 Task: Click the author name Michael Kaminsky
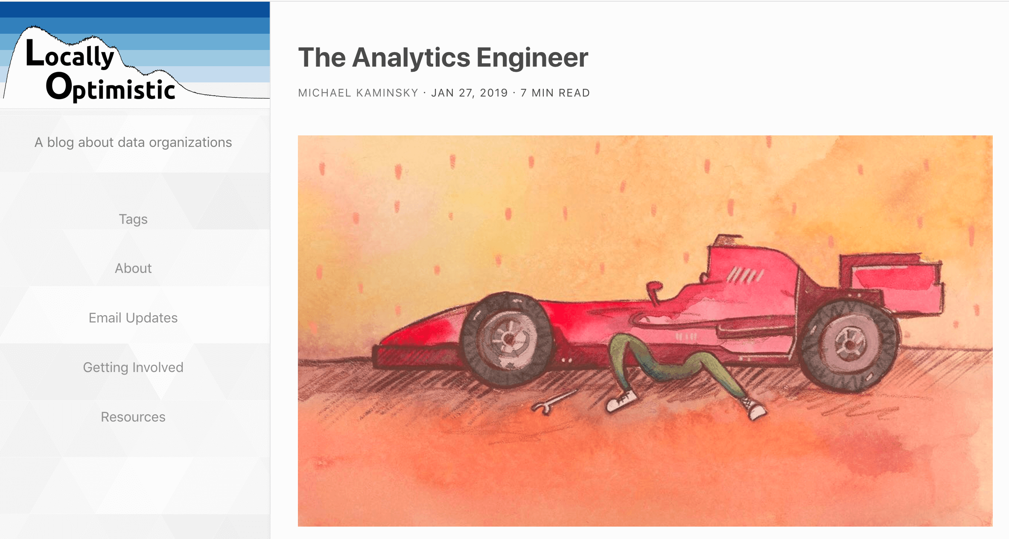point(358,92)
